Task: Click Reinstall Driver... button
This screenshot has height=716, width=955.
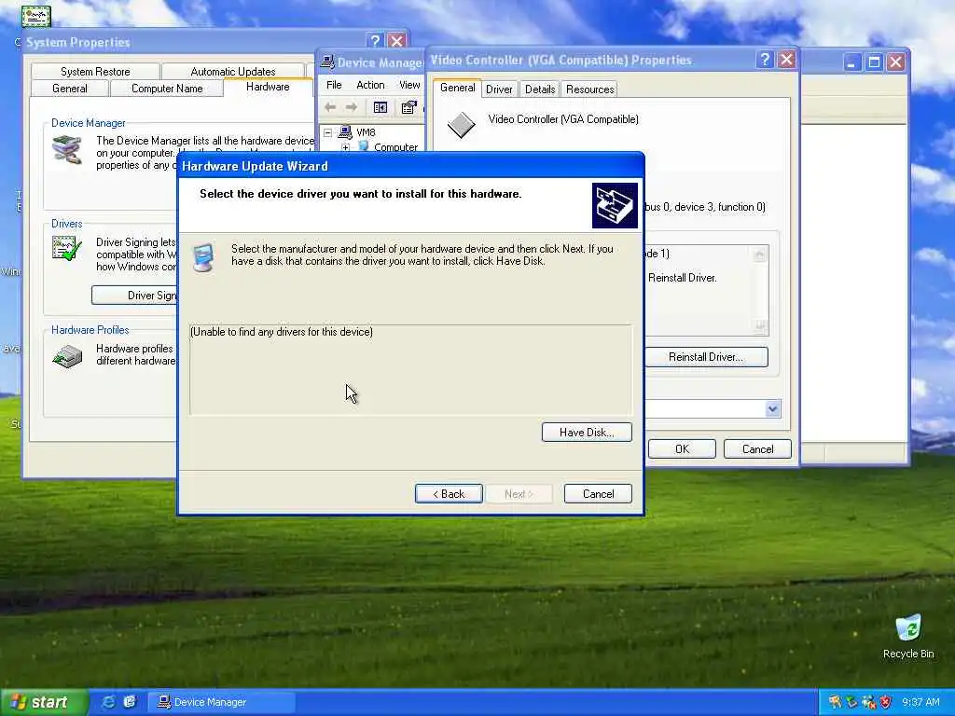Action: point(705,357)
